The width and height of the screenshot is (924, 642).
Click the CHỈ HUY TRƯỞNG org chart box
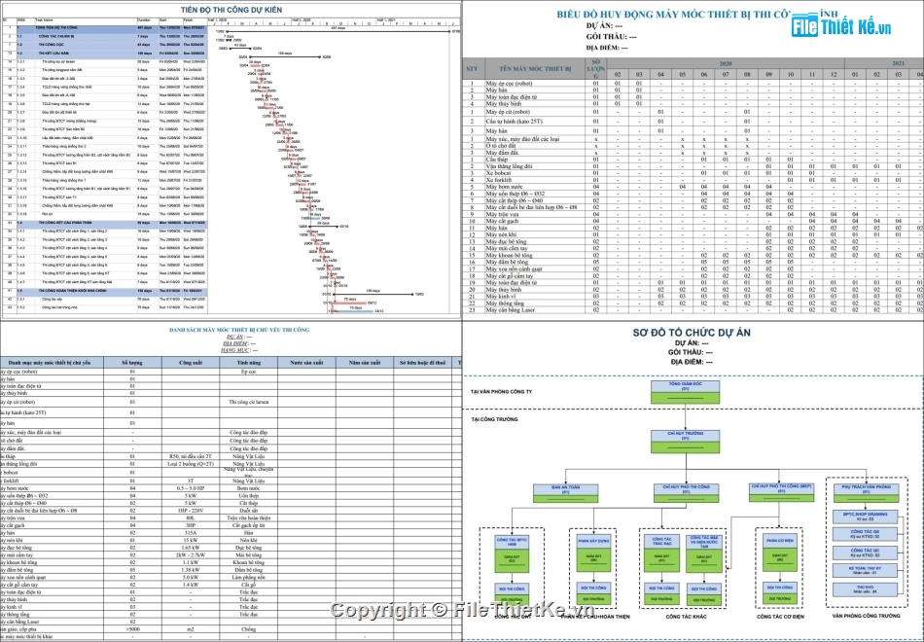click(x=686, y=442)
